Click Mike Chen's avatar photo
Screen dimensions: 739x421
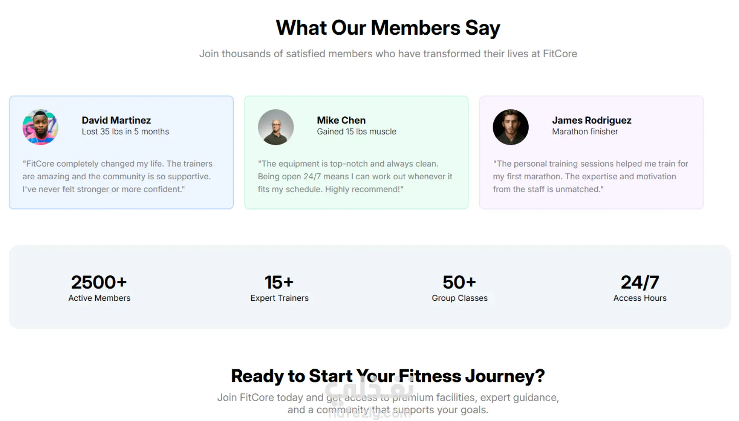(276, 127)
